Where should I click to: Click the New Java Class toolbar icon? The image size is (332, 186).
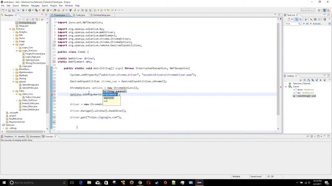[x=48, y=10]
